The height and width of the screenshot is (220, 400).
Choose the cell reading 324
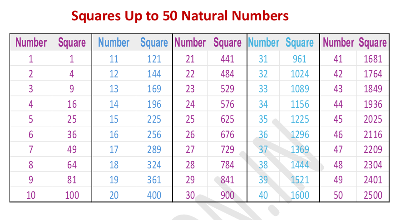point(154,165)
